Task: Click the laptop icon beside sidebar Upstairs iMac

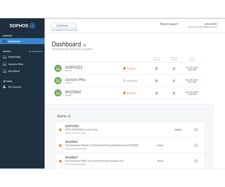Action: [x=4, y=64]
